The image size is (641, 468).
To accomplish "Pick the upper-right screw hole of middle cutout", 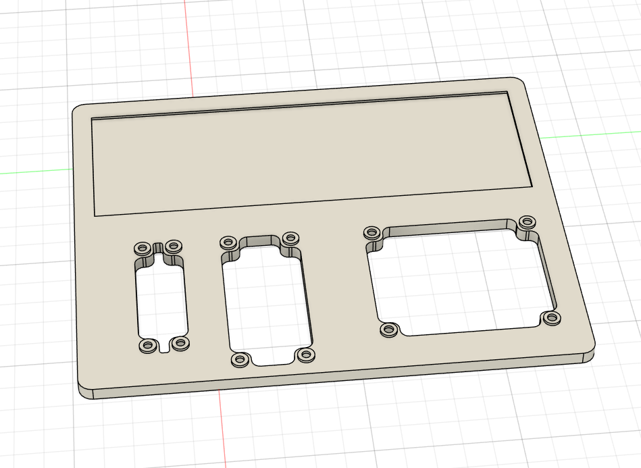I will pos(291,238).
